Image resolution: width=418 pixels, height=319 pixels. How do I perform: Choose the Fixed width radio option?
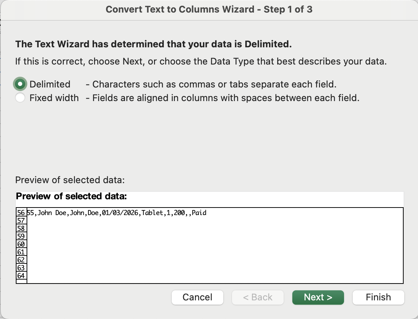coord(20,98)
